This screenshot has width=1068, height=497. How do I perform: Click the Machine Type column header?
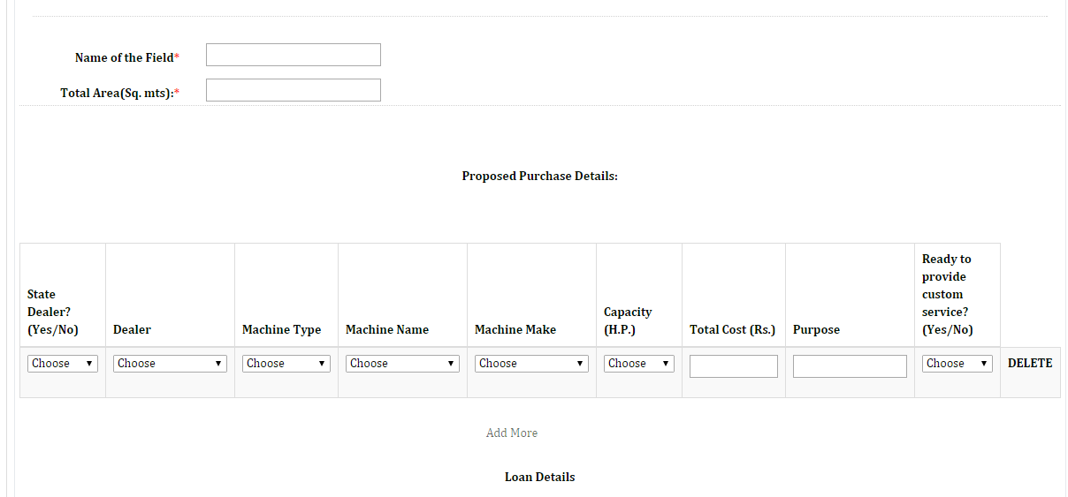coord(281,329)
